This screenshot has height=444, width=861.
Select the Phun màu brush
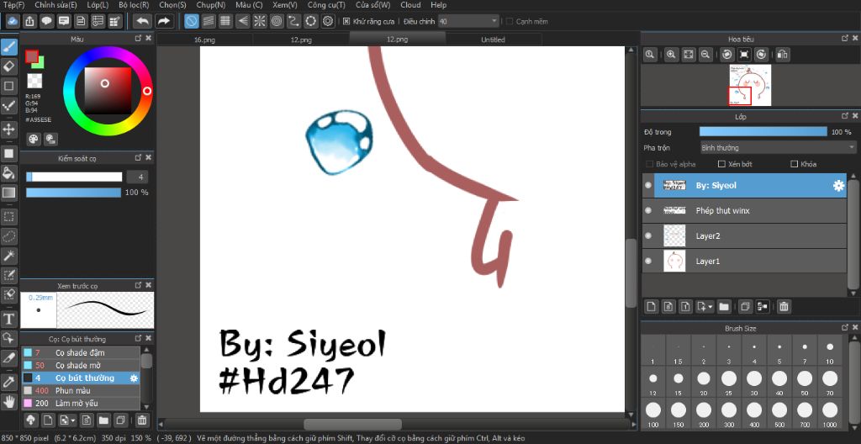click(x=81, y=391)
